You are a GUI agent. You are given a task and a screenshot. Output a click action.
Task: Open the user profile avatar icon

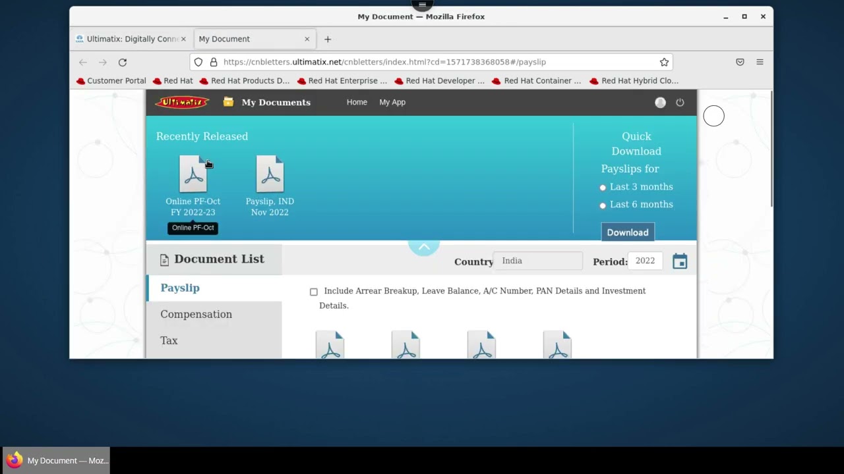[660, 103]
